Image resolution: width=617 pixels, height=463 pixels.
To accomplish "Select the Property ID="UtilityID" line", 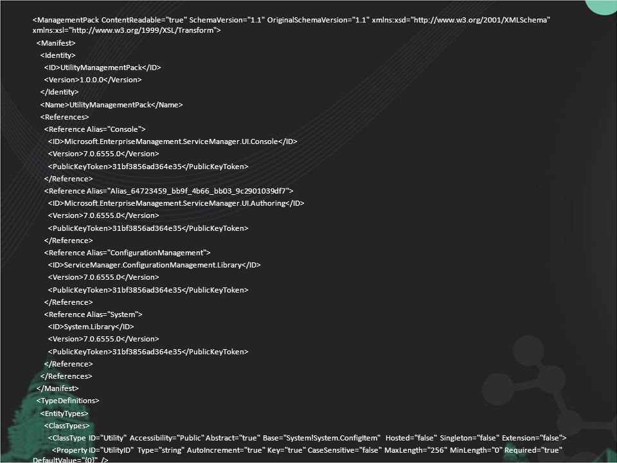I will coord(307,450).
